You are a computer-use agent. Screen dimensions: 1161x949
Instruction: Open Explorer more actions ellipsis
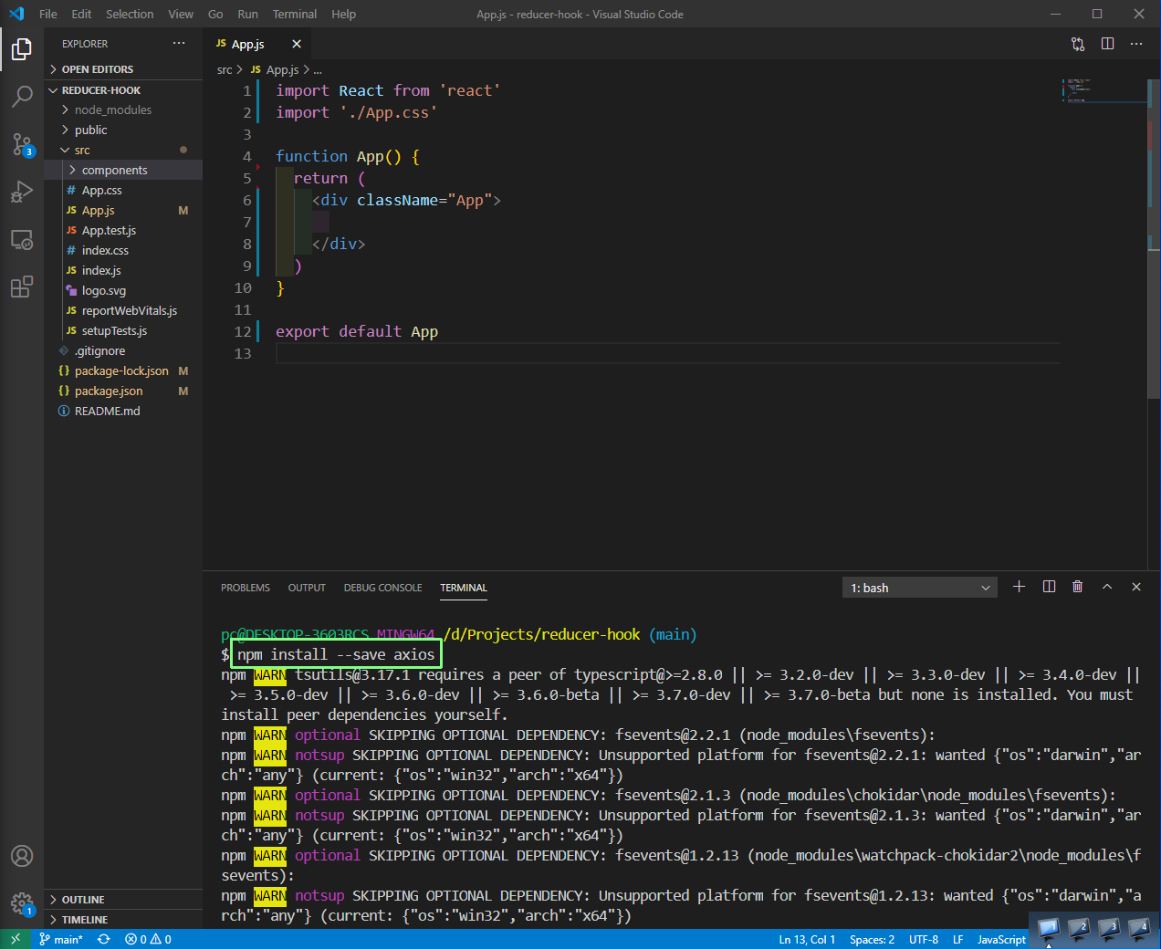179,44
